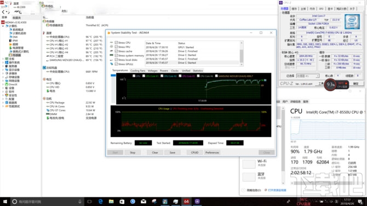Click the Stop button in stability test
The width and height of the screenshot is (367, 206).
pos(133,152)
